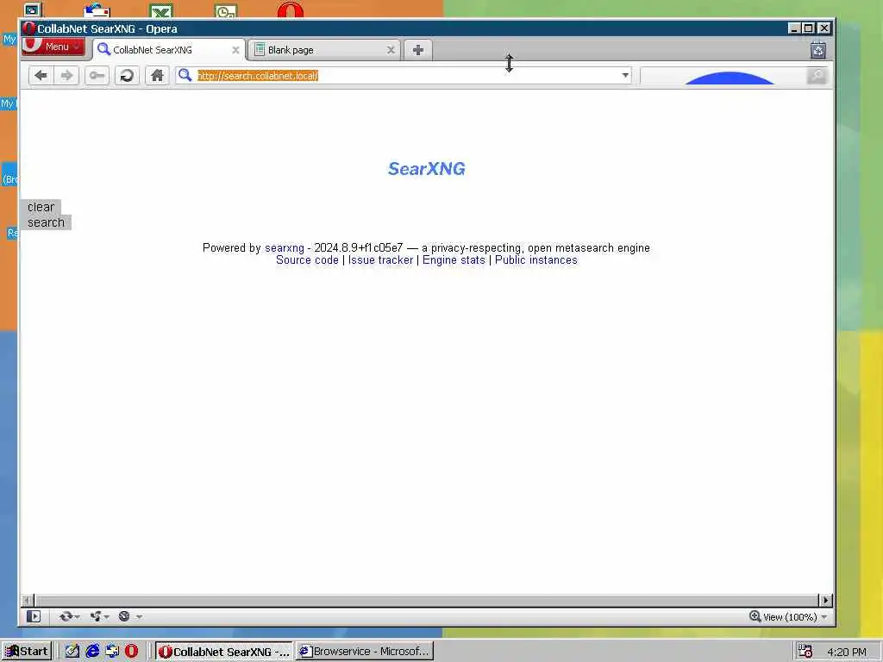Open Opera Unite icon in status bar
This screenshot has width=883, height=662.
point(96,616)
